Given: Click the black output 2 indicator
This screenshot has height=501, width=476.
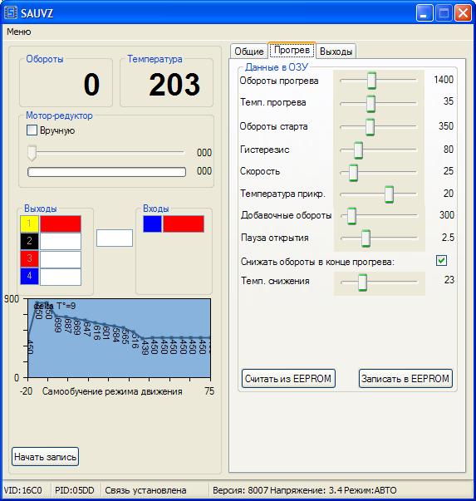Looking at the screenshot, I should (29, 241).
